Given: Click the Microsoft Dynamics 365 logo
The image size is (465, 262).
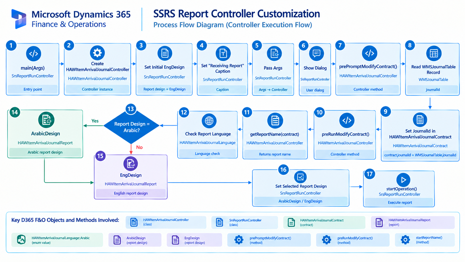Looking at the screenshot, I should [x=19, y=19].
